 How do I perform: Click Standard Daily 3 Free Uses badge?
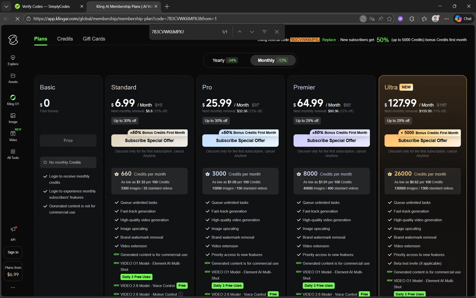coord(136,277)
